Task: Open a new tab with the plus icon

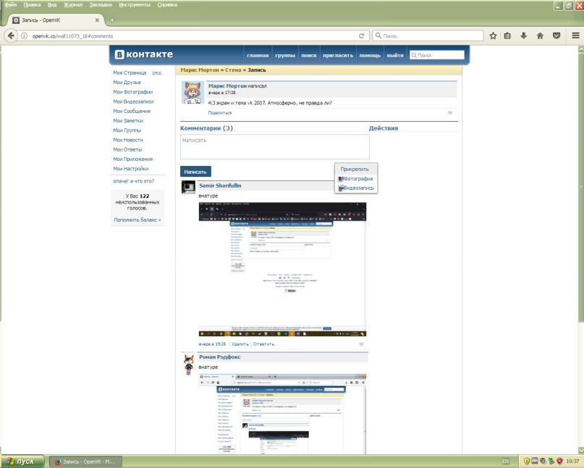Action: pyautogui.click(x=112, y=20)
